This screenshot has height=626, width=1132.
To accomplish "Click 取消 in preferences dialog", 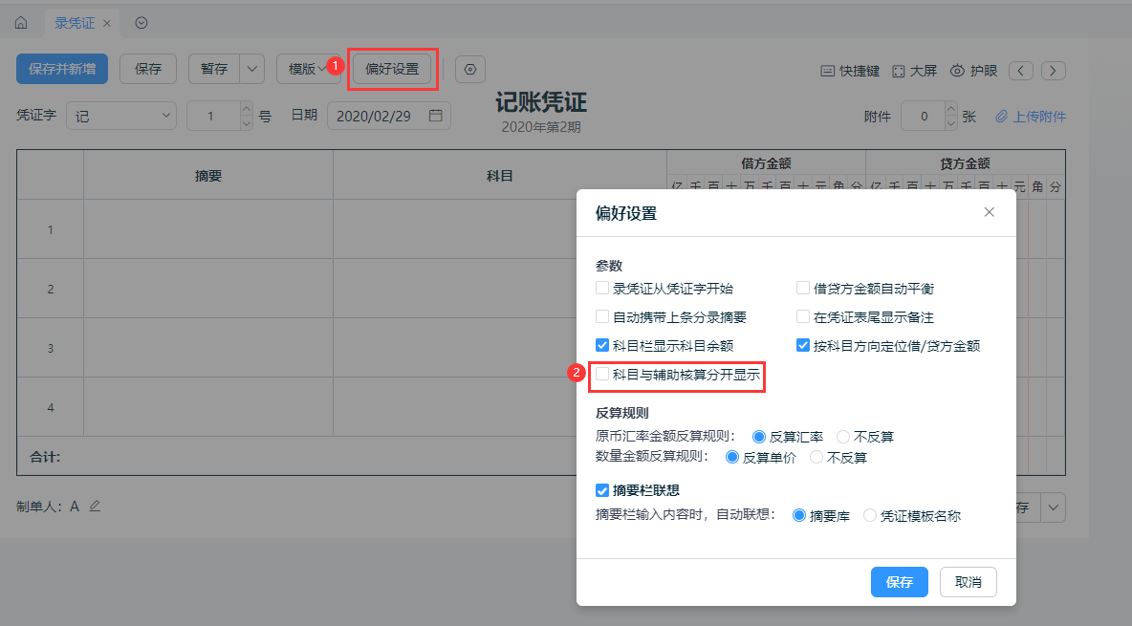I will click(x=969, y=582).
